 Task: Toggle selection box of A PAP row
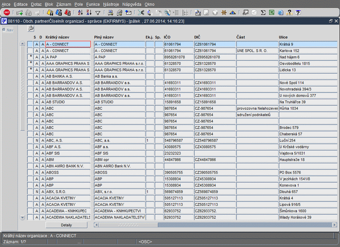point(30,57)
